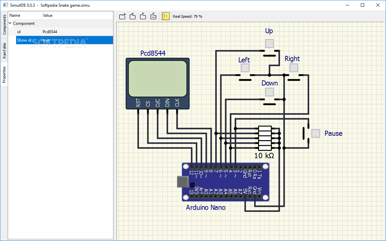Screen dimensions: 386x241
Task: Click the DIN pin label on LCD
Action: point(167,103)
